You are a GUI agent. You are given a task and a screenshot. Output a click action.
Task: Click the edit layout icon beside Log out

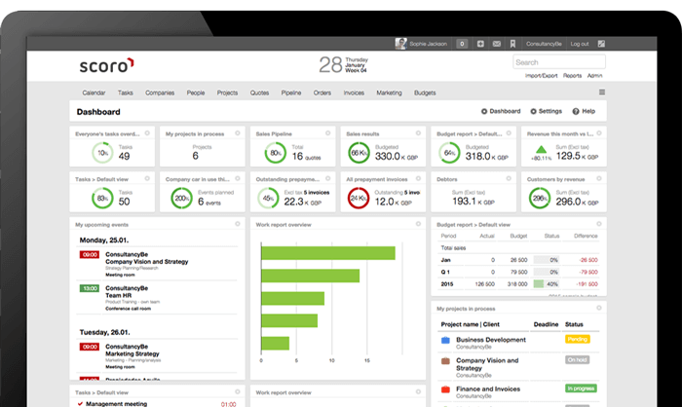tap(601, 44)
